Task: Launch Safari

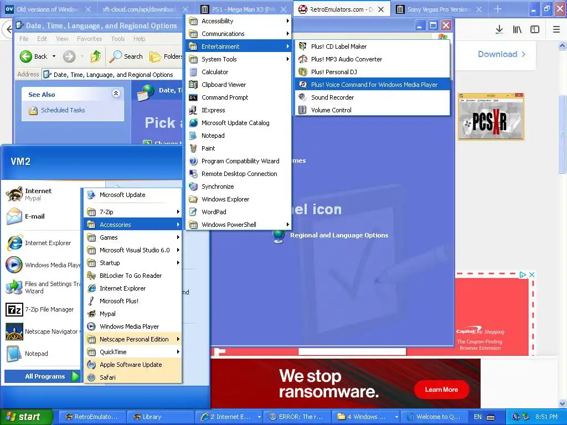Action: pyautogui.click(x=133, y=377)
